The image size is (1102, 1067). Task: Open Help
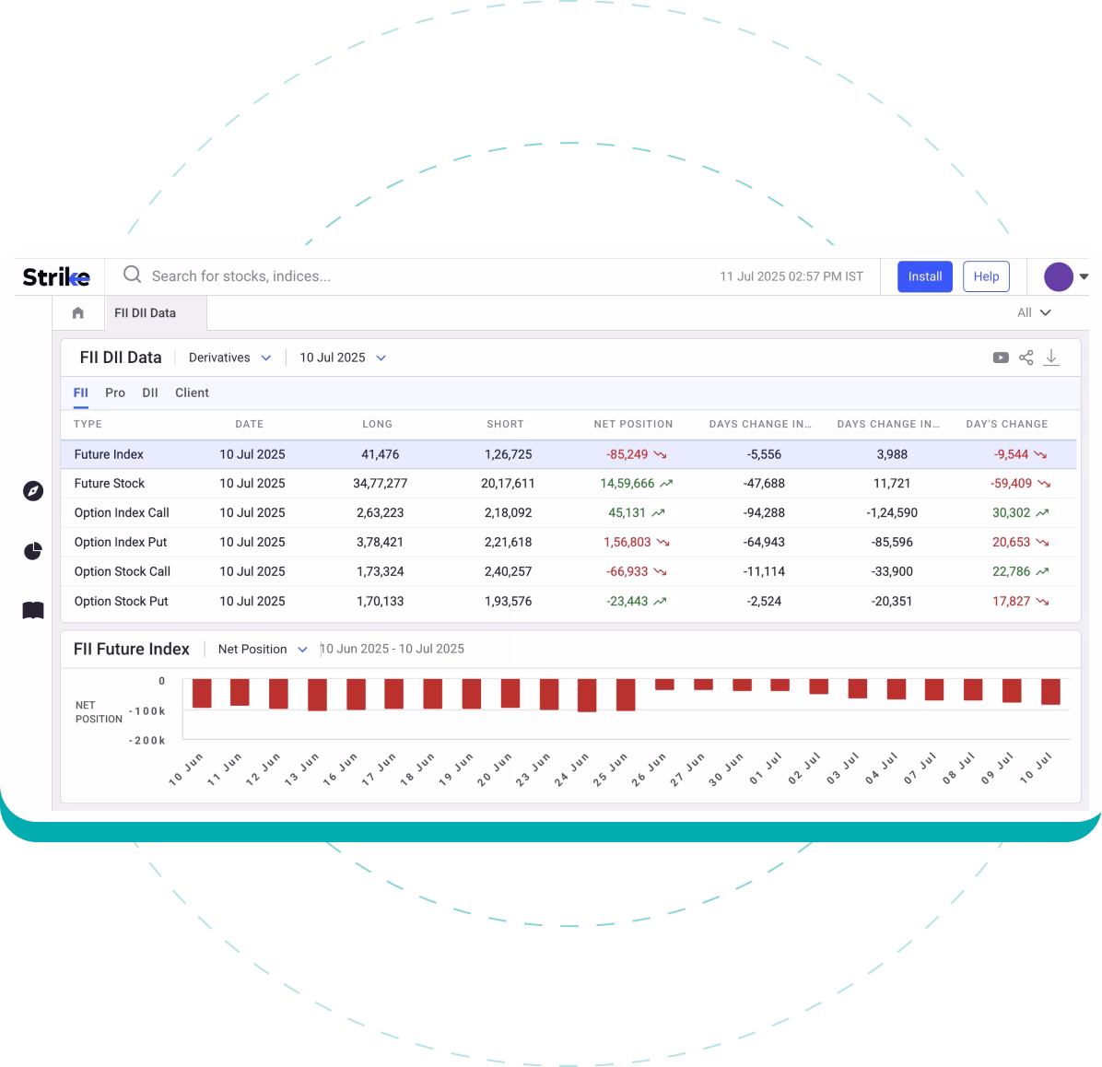[986, 276]
